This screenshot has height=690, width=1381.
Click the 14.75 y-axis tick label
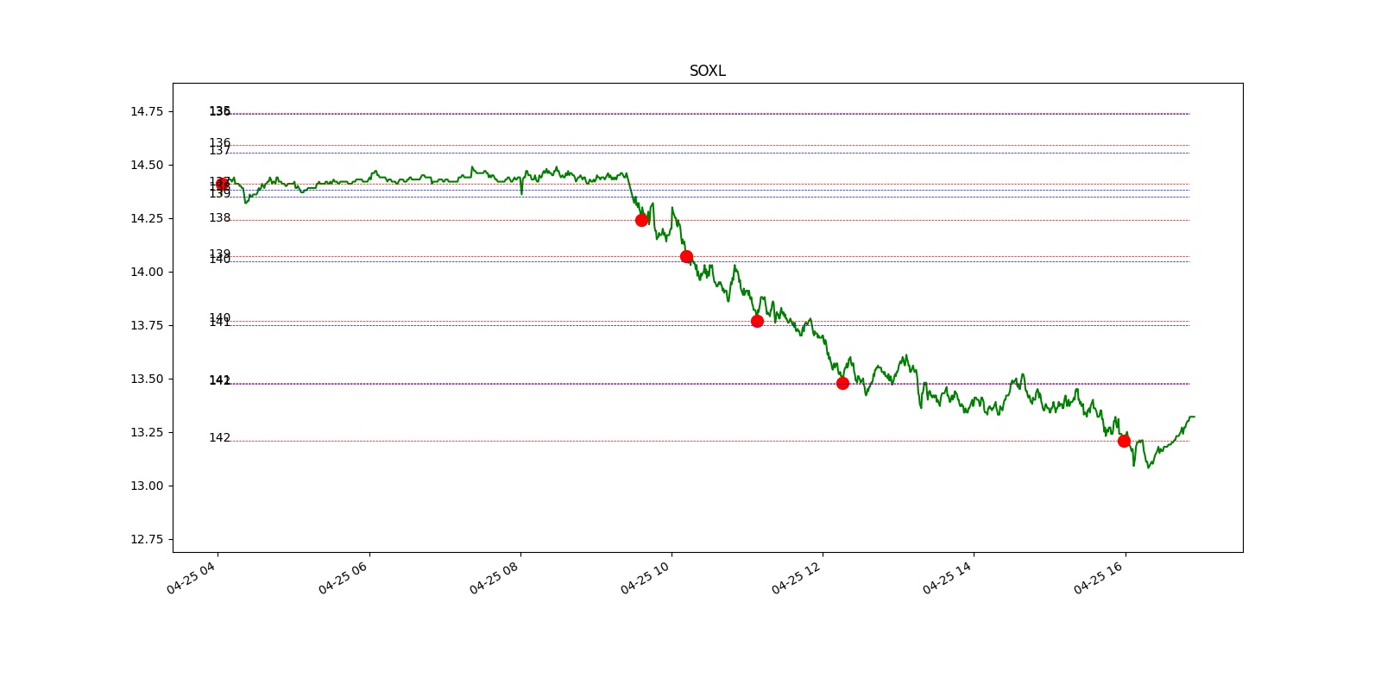[146, 111]
